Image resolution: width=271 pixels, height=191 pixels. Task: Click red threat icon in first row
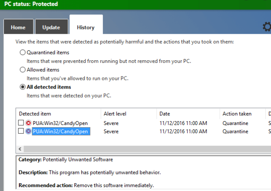[28, 123]
